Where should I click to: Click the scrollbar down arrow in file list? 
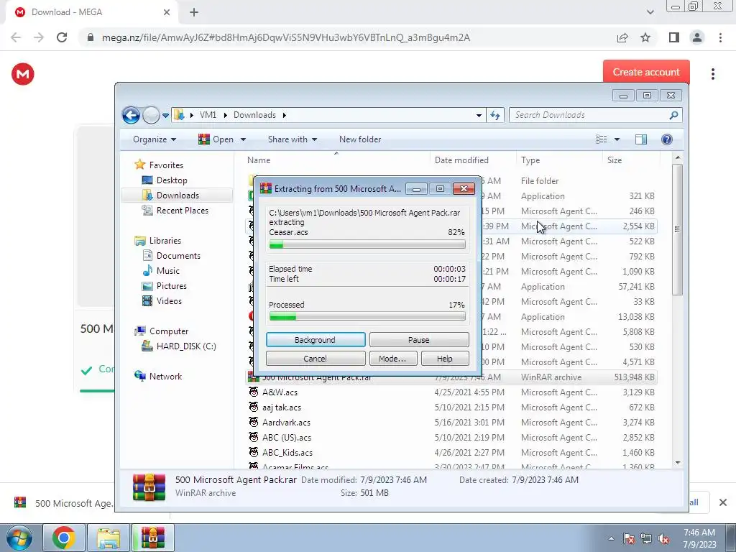coord(677,463)
